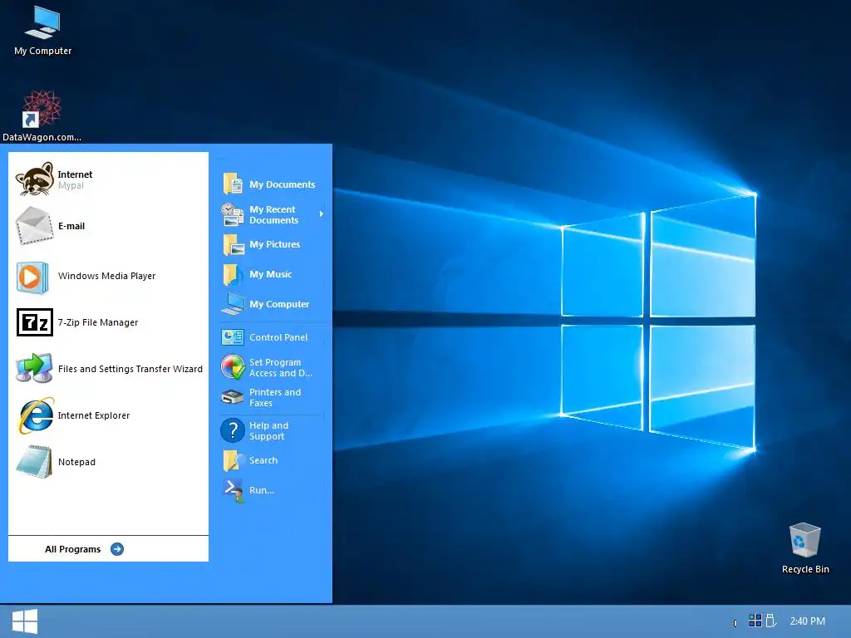Open 7-Zip File Manager

[109, 322]
